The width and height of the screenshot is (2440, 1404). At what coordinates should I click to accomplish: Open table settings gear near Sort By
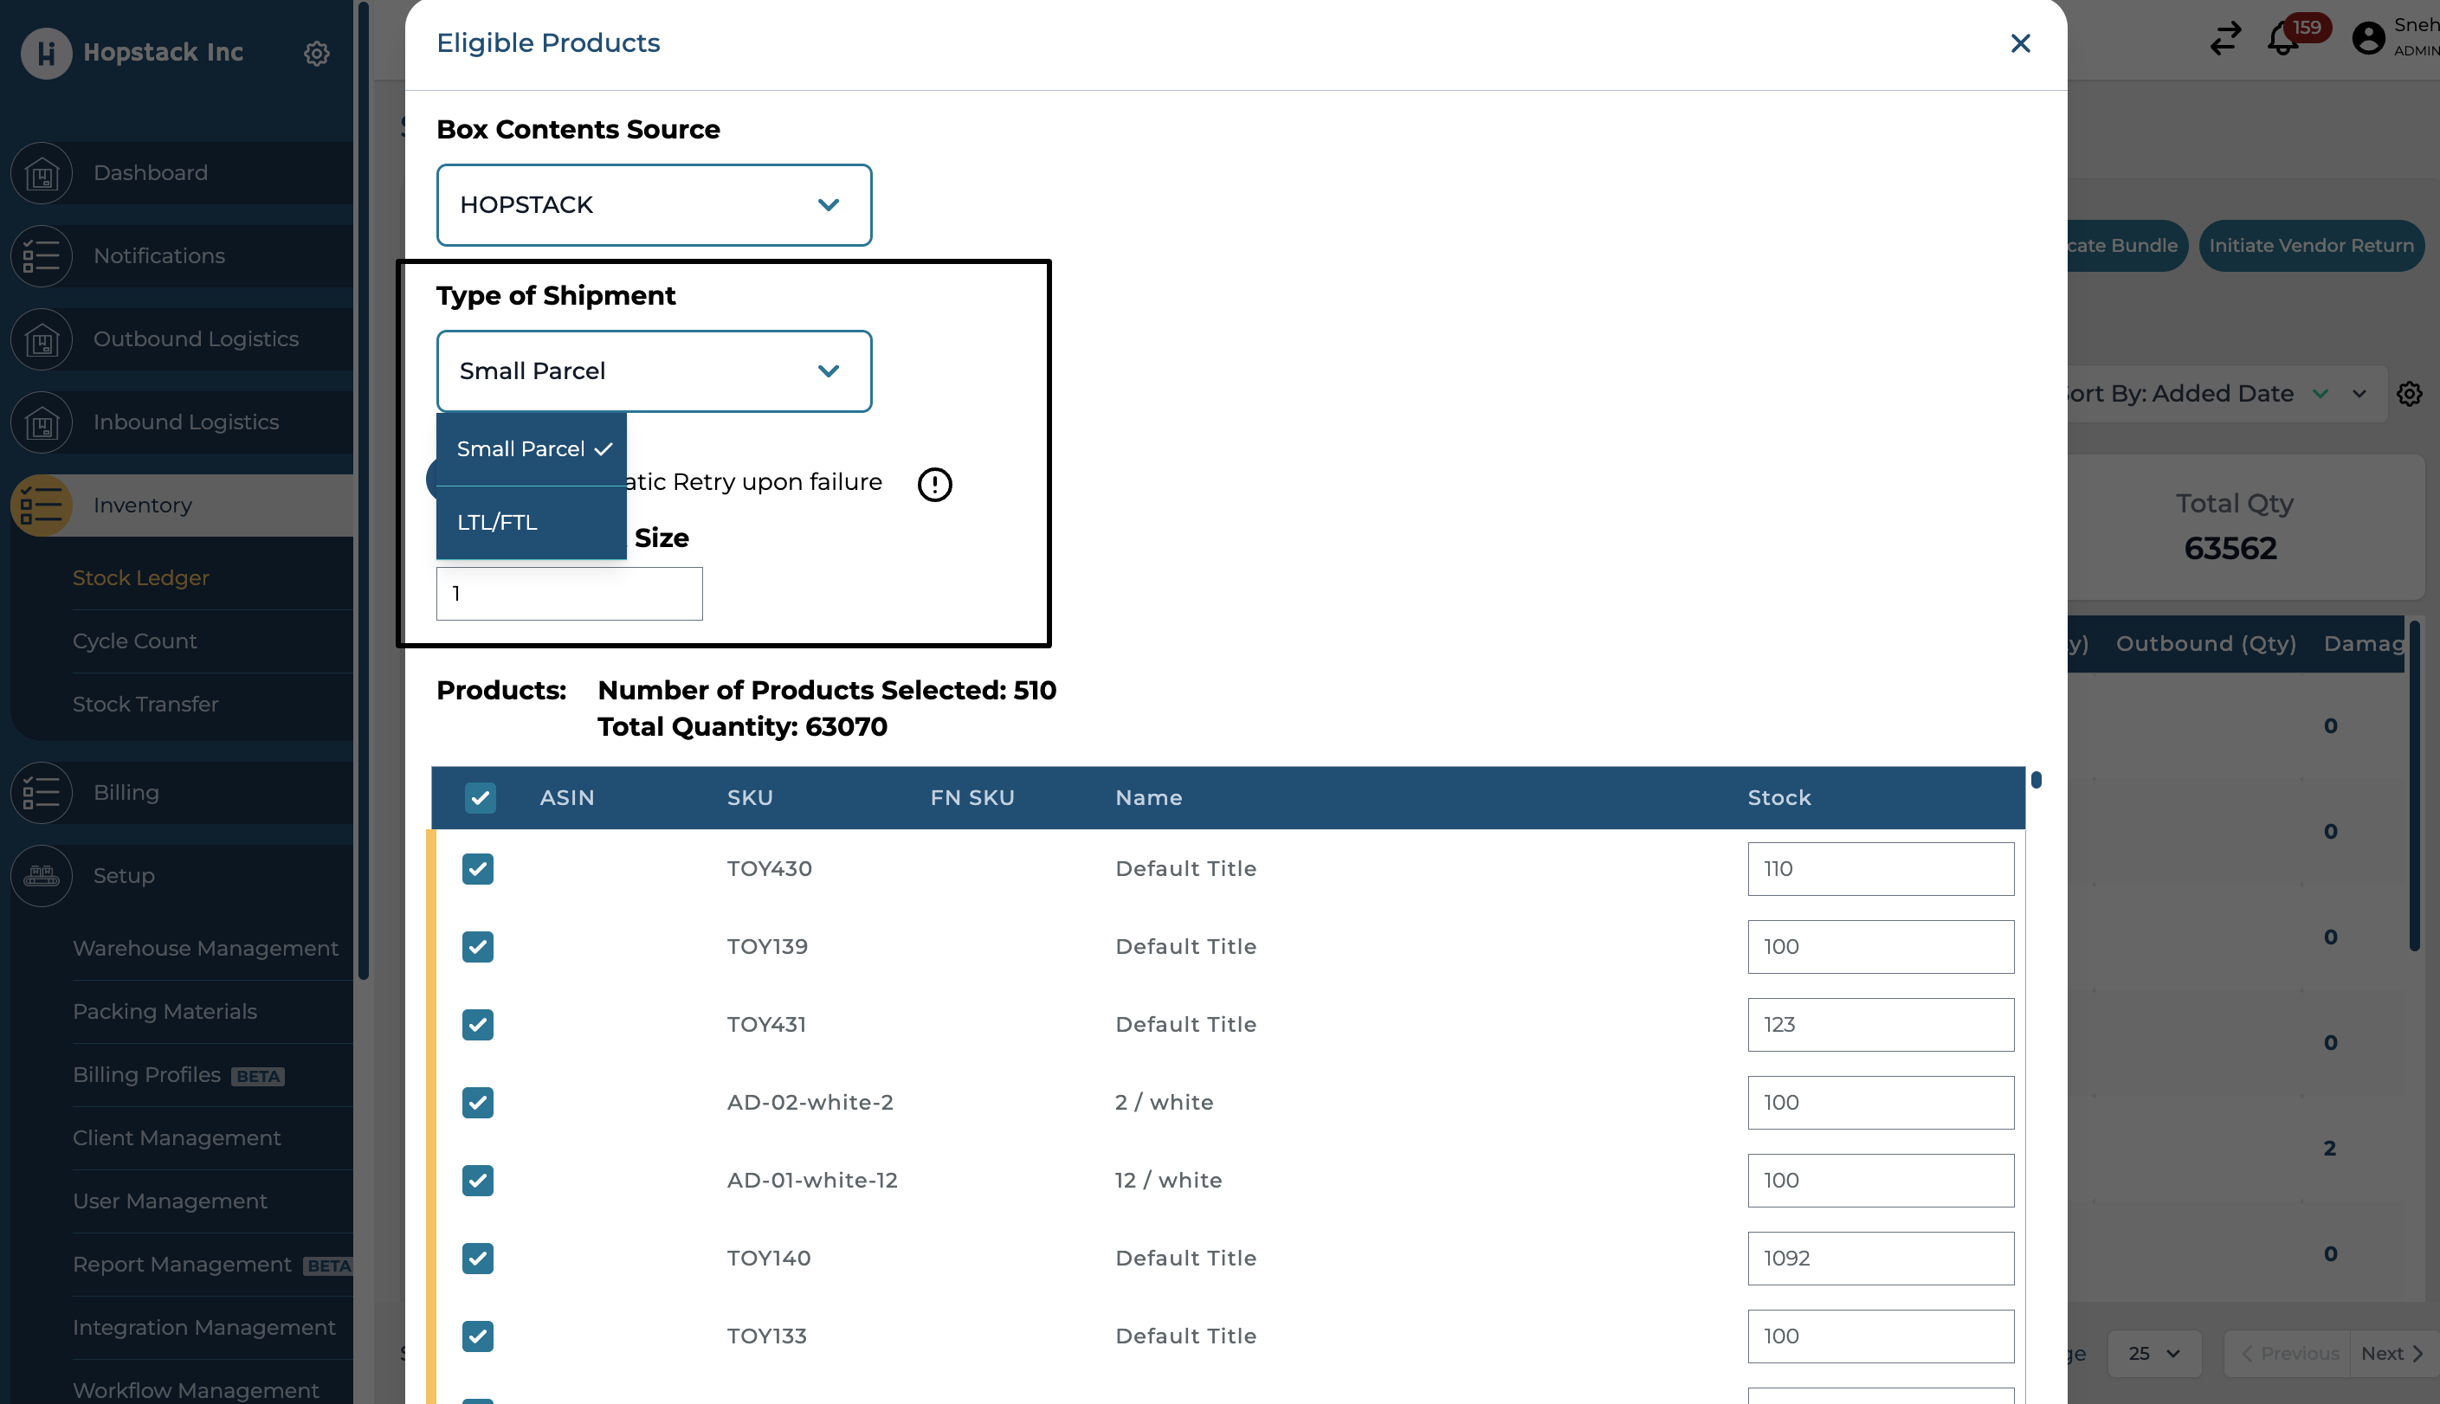pyautogui.click(x=2409, y=394)
